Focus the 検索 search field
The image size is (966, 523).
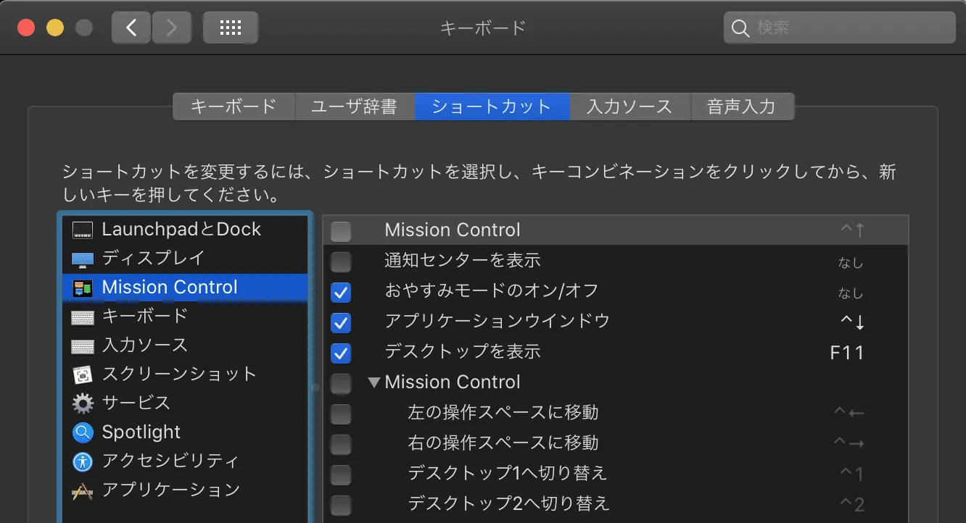pos(849,28)
